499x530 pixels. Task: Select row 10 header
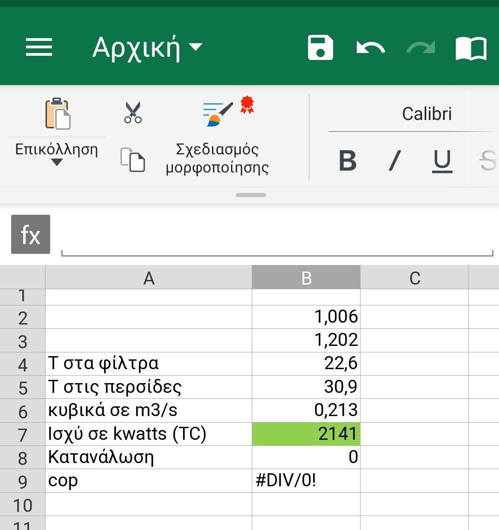23,504
